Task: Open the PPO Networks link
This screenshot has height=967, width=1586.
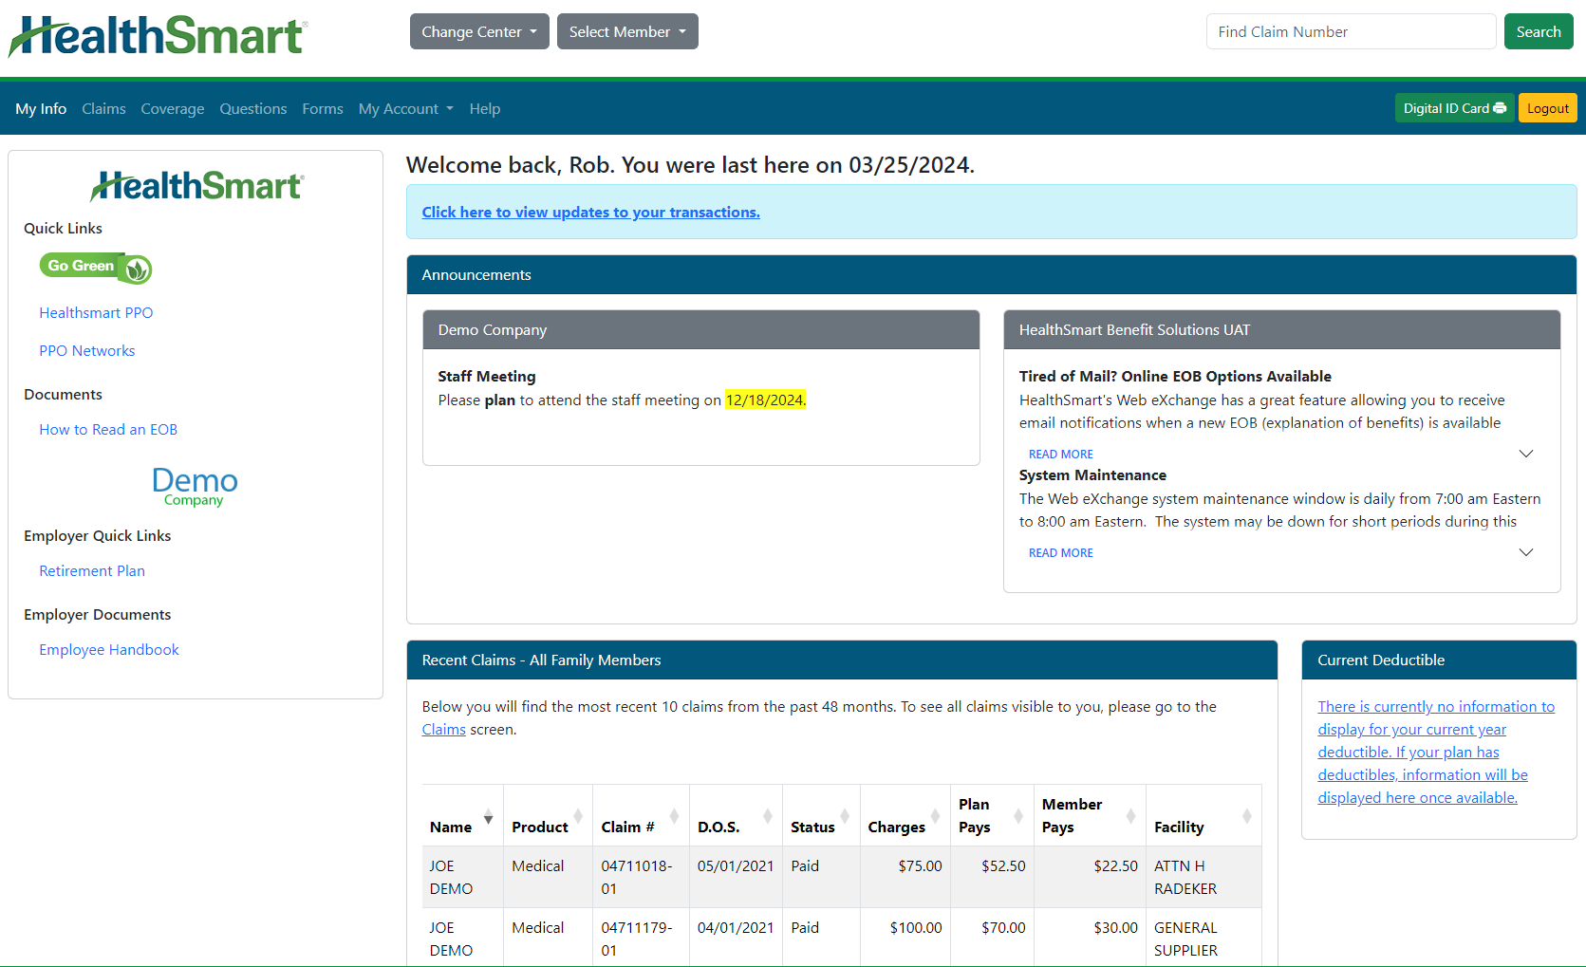Action: pyautogui.click(x=87, y=350)
